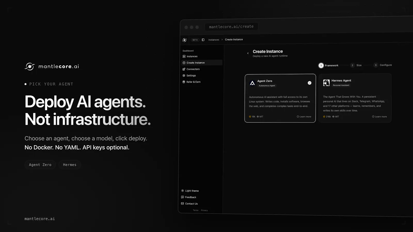Click the mantlecore.ai/create address bar
Image resolution: width=413 pixels, height=232 pixels.
(231, 27)
